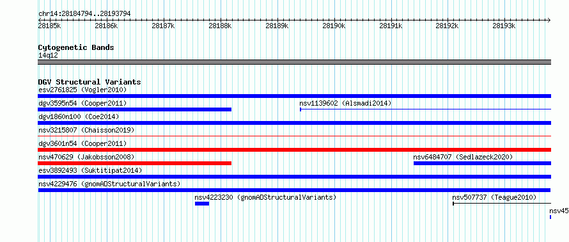The width and height of the screenshot is (569, 242).
Task: Click the label nsv4229476 (gnomADStructuralVariants)
Action: (x=109, y=184)
